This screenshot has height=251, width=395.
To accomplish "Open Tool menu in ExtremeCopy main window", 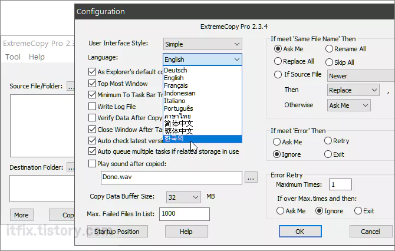I will [x=13, y=57].
